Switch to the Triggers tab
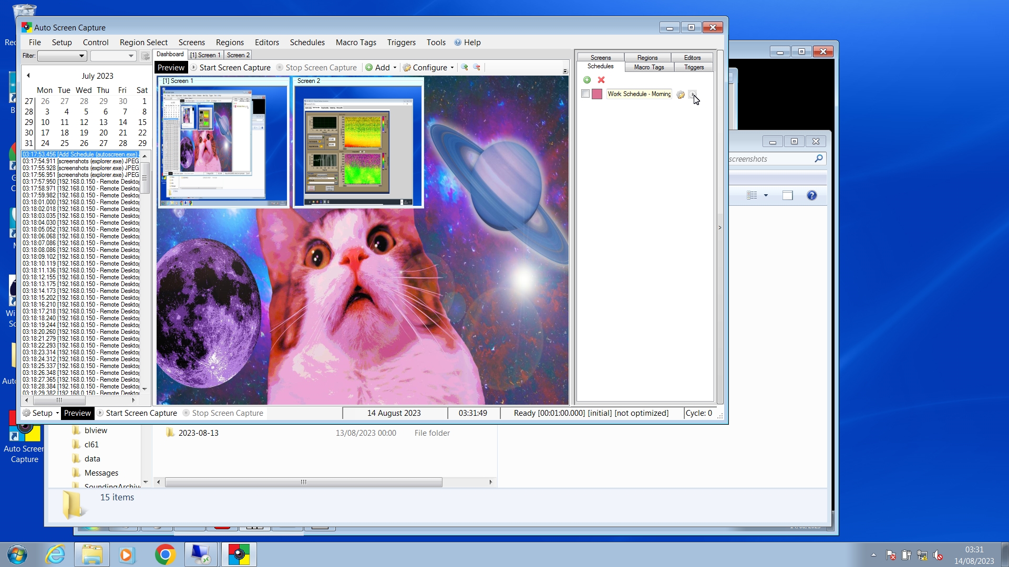1009x567 pixels. point(694,67)
